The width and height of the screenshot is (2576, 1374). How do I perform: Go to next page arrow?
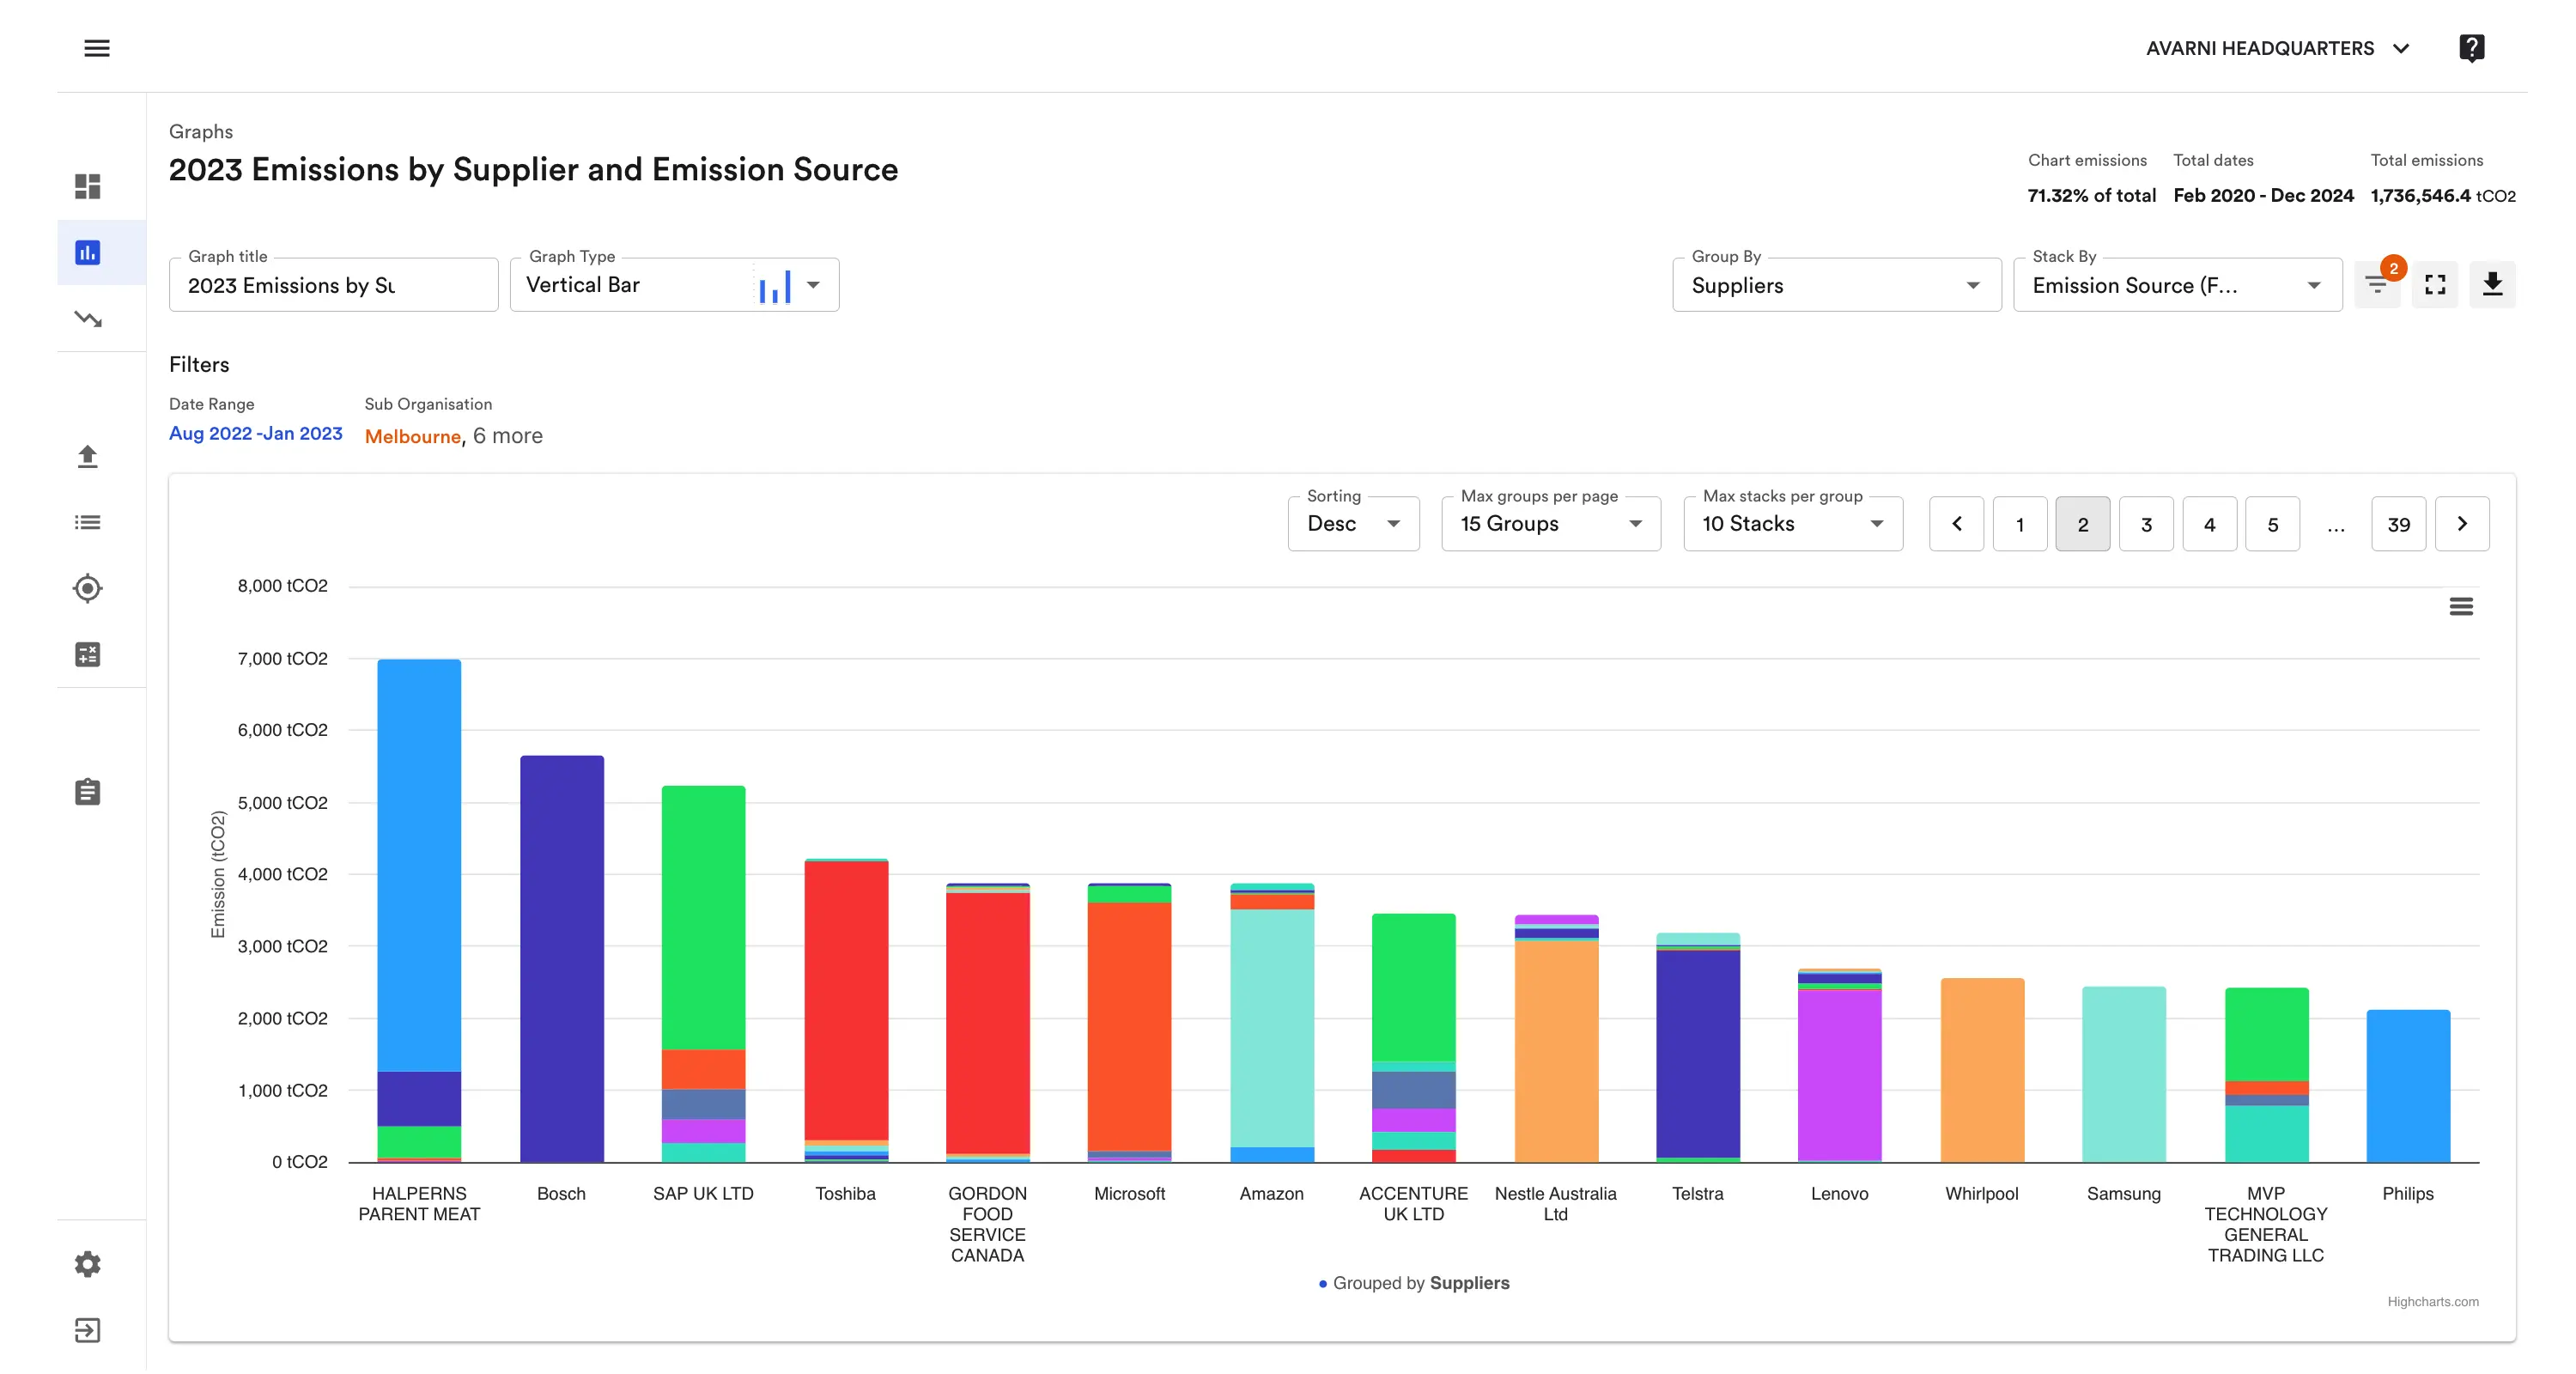coord(2462,524)
